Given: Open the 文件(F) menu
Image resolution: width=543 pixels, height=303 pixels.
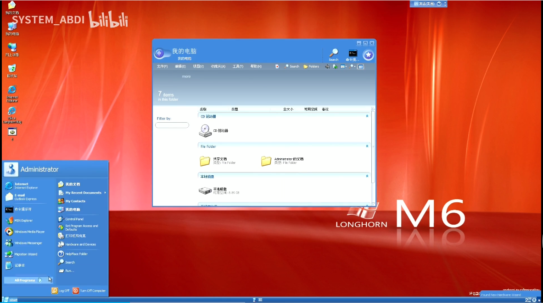Looking at the screenshot, I should tap(162, 66).
